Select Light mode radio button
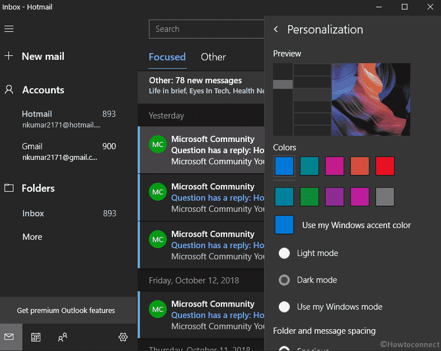Image resolution: width=441 pixels, height=351 pixels. click(284, 253)
